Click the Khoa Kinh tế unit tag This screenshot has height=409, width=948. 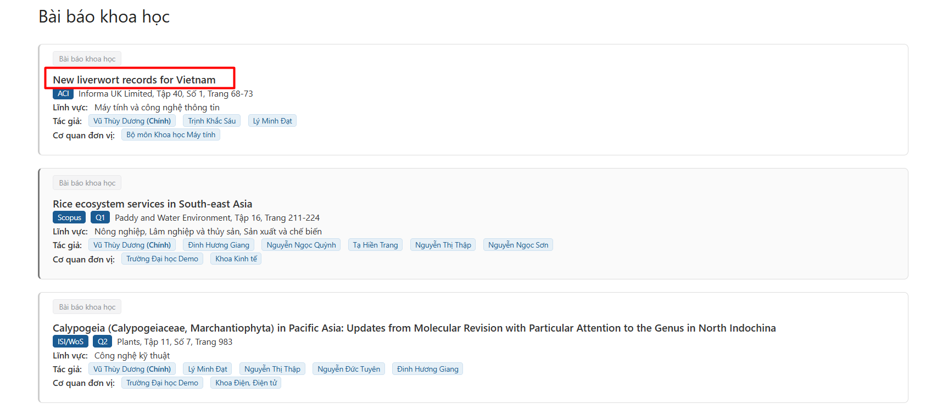[x=236, y=259]
